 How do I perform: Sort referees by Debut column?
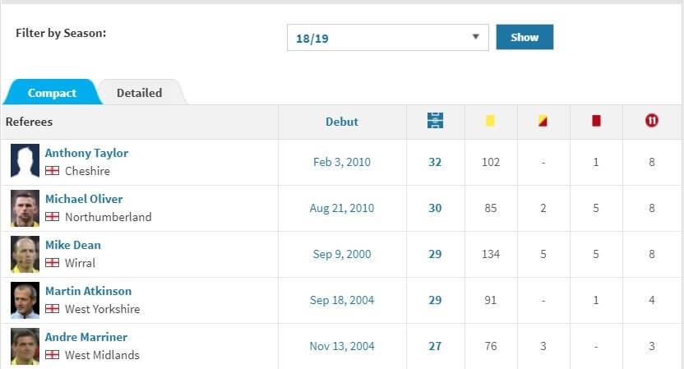tap(342, 122)
